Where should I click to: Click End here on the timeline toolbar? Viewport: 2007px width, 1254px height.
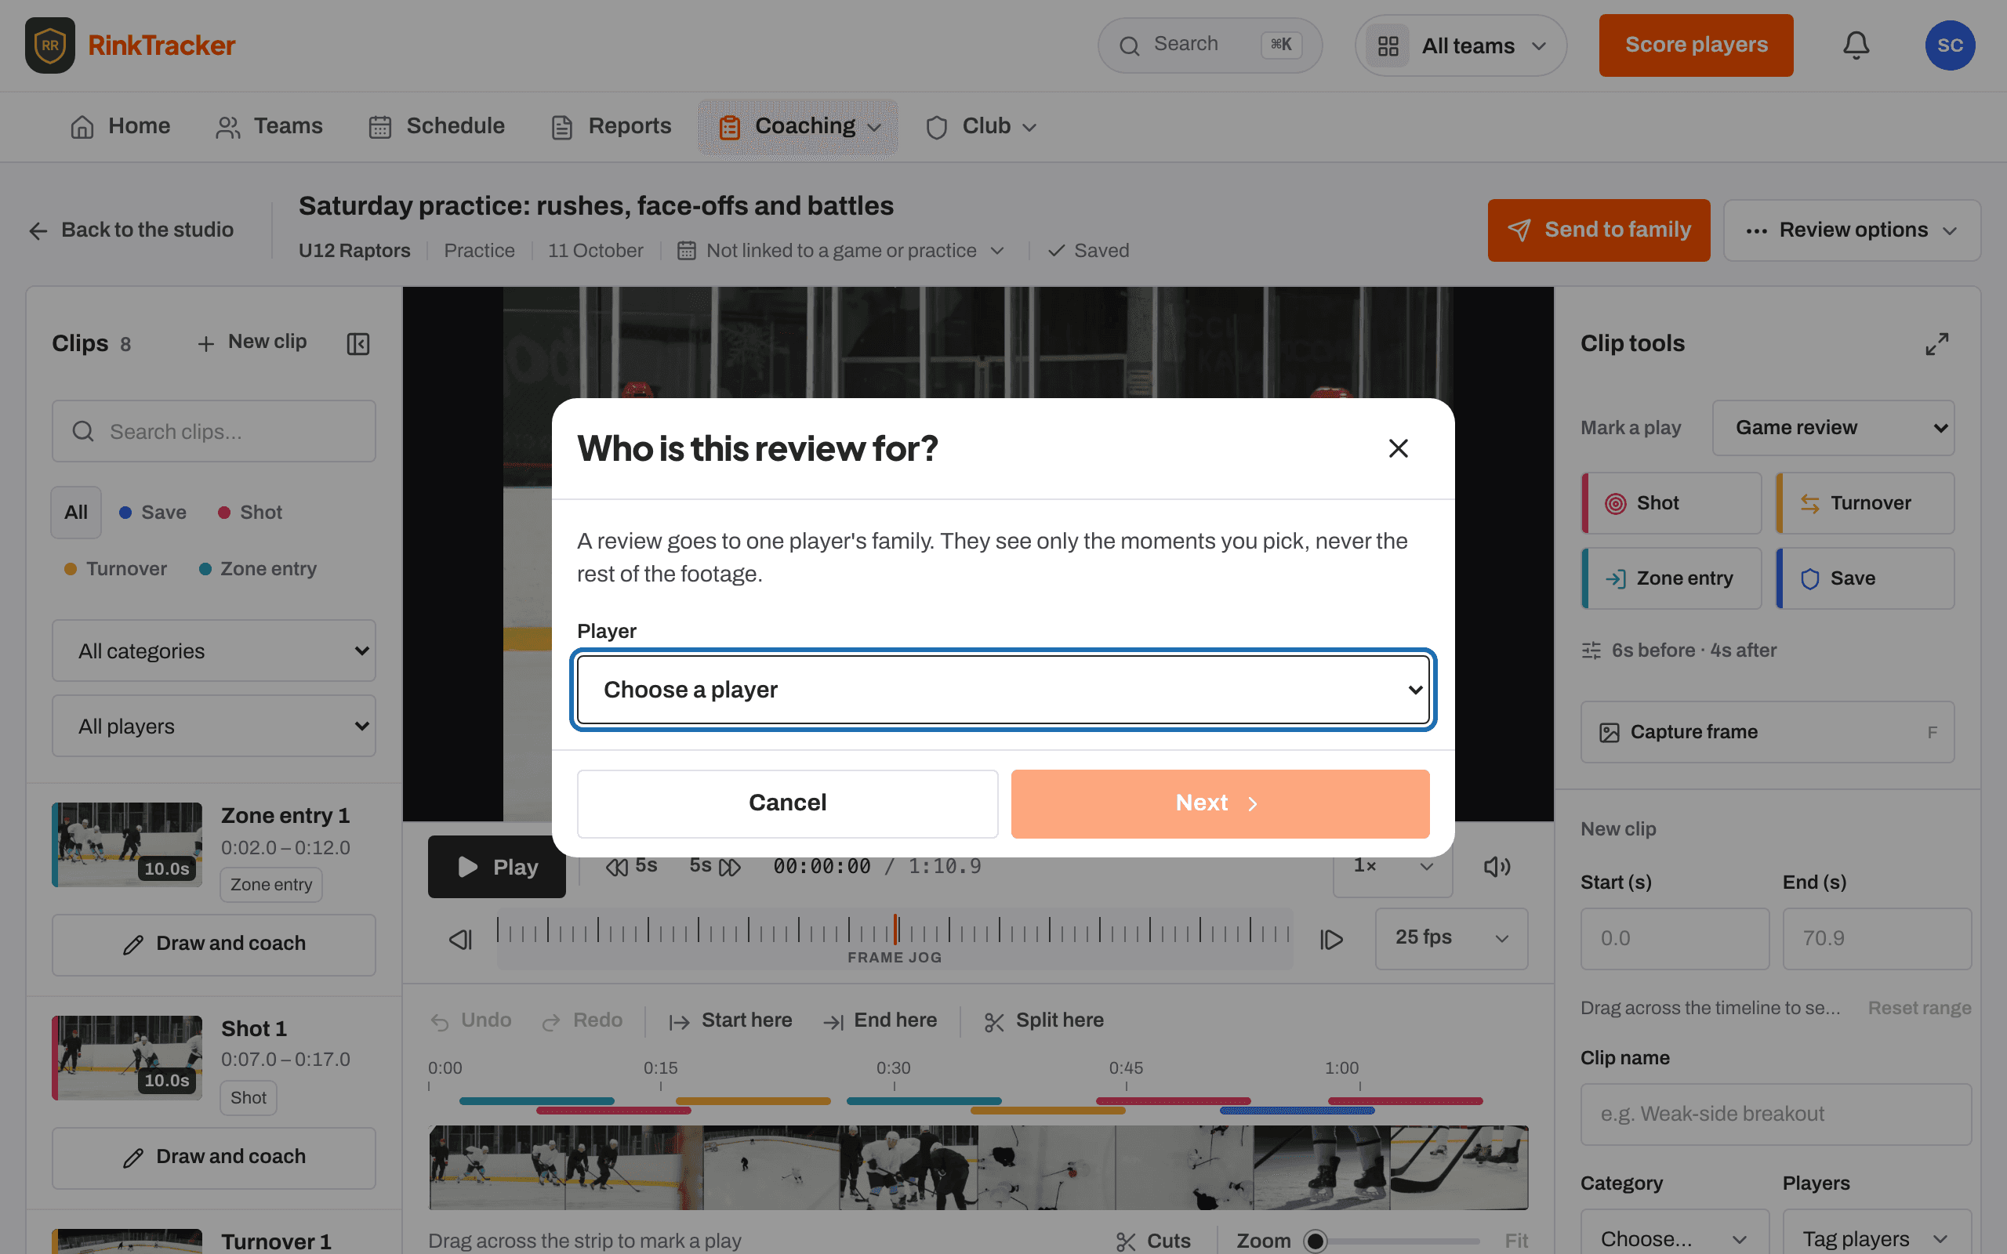coord(880,1021)
